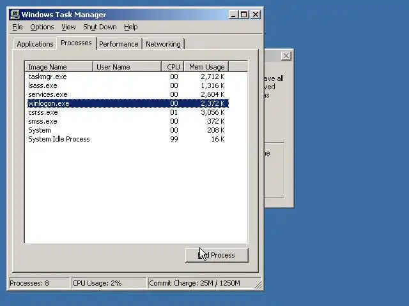Sort by the Mem Usage column header
The height and width of the screenshot is (306, 409).
click(x=206, y=67)
